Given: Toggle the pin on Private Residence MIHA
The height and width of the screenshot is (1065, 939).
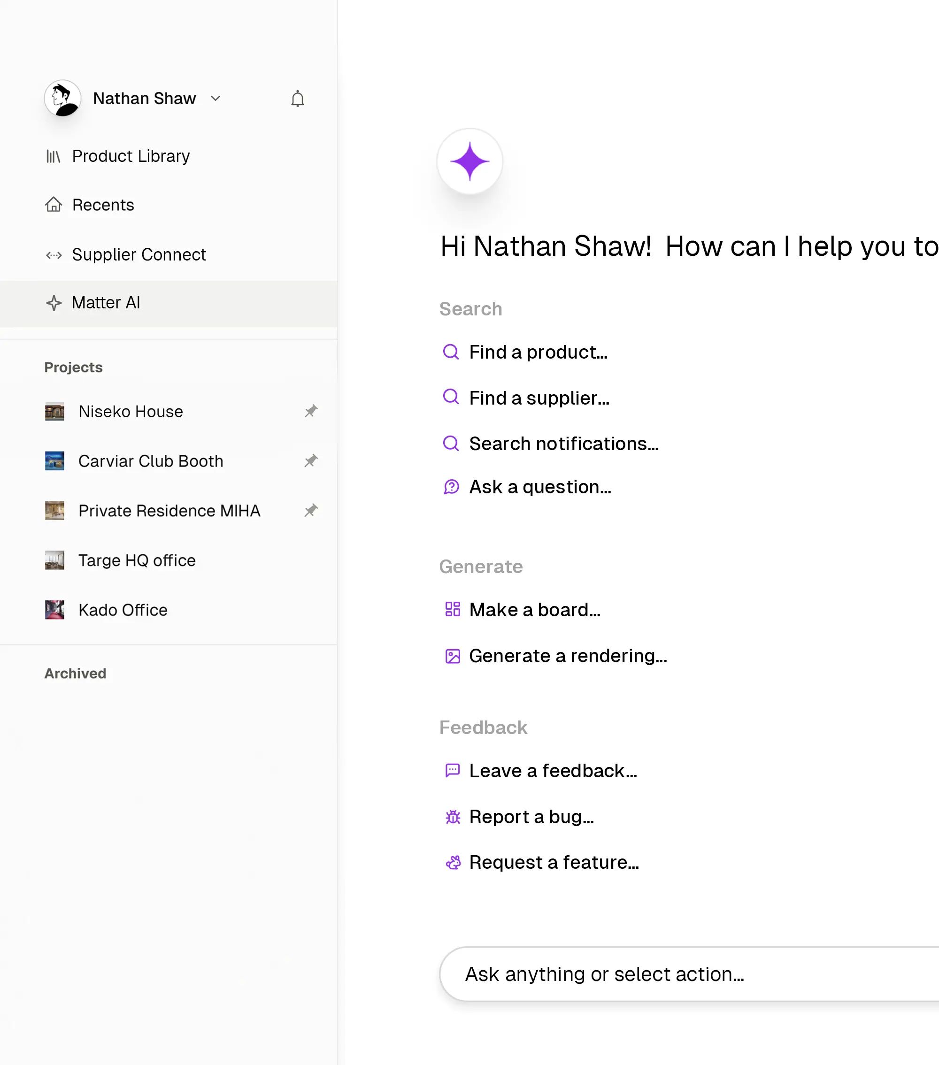Looking at the screenshot, I should coord(310,510).
